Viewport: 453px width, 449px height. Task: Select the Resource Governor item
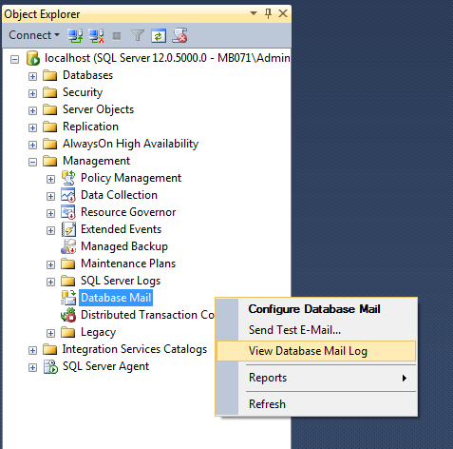tap(128, 212)
